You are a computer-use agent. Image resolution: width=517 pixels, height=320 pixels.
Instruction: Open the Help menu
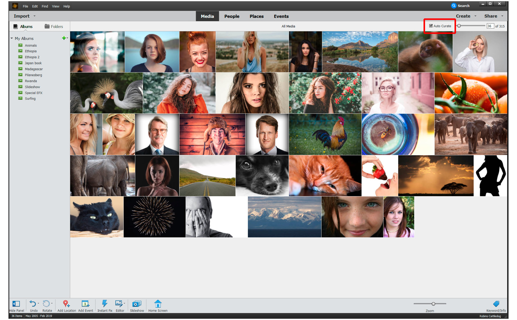[66, 6]
